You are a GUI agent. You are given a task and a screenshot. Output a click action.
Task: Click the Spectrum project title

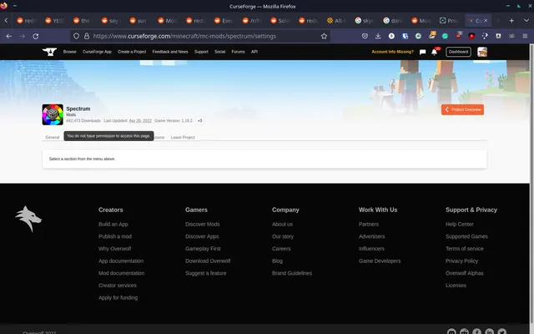click(x=78, y=109)
